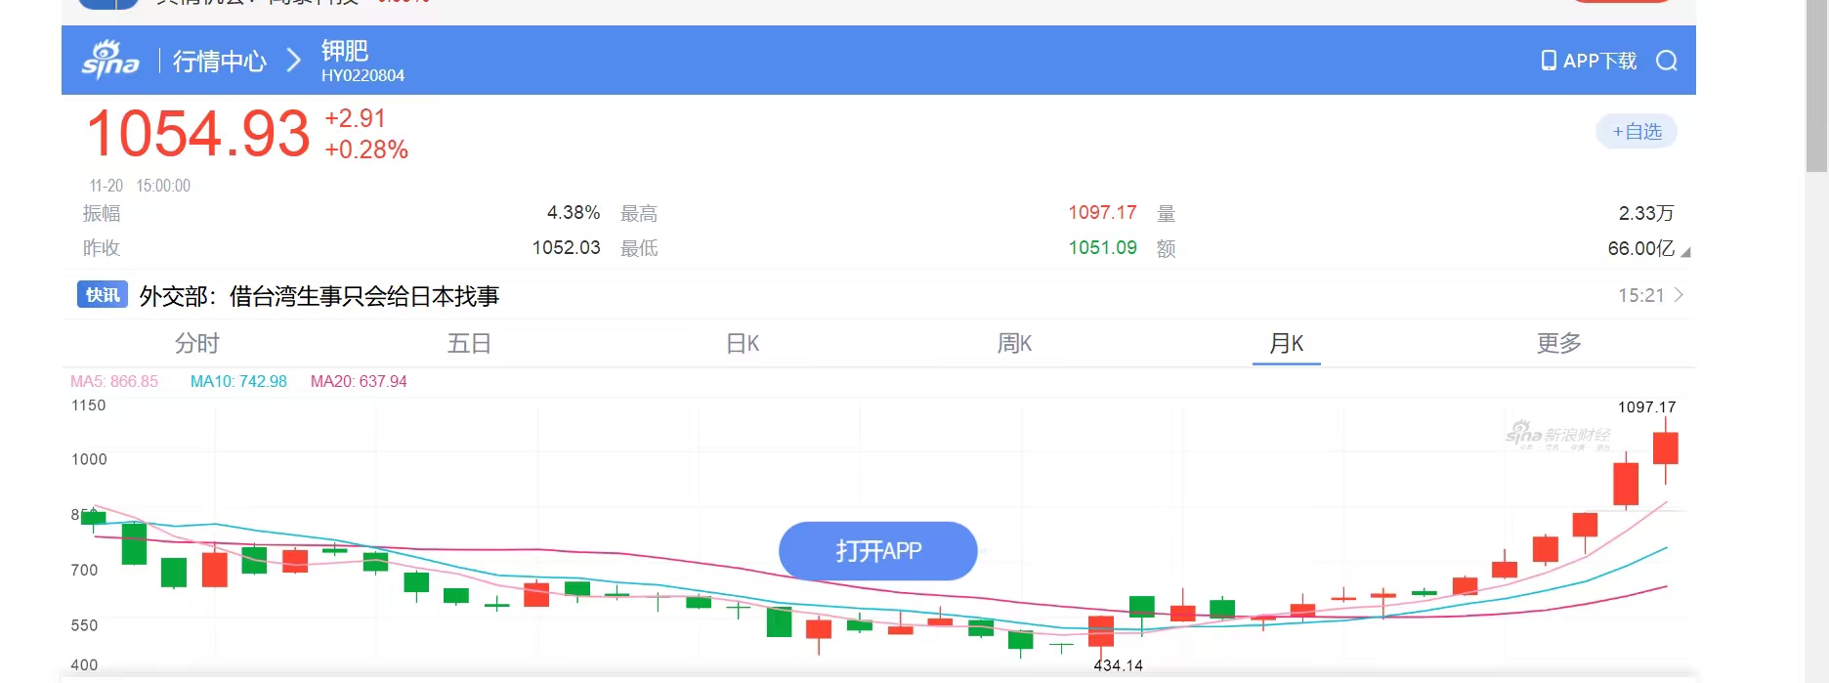The height and width of the screenshot is (683, 1829).
Task: Click the MA10: 742.98 indicator label
Action: (x=238, y=382)
